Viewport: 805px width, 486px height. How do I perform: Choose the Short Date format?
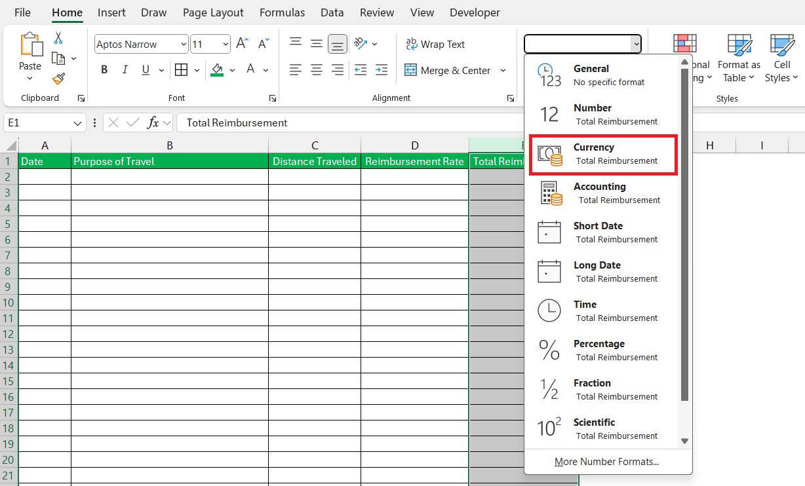[x=603, y=233]
